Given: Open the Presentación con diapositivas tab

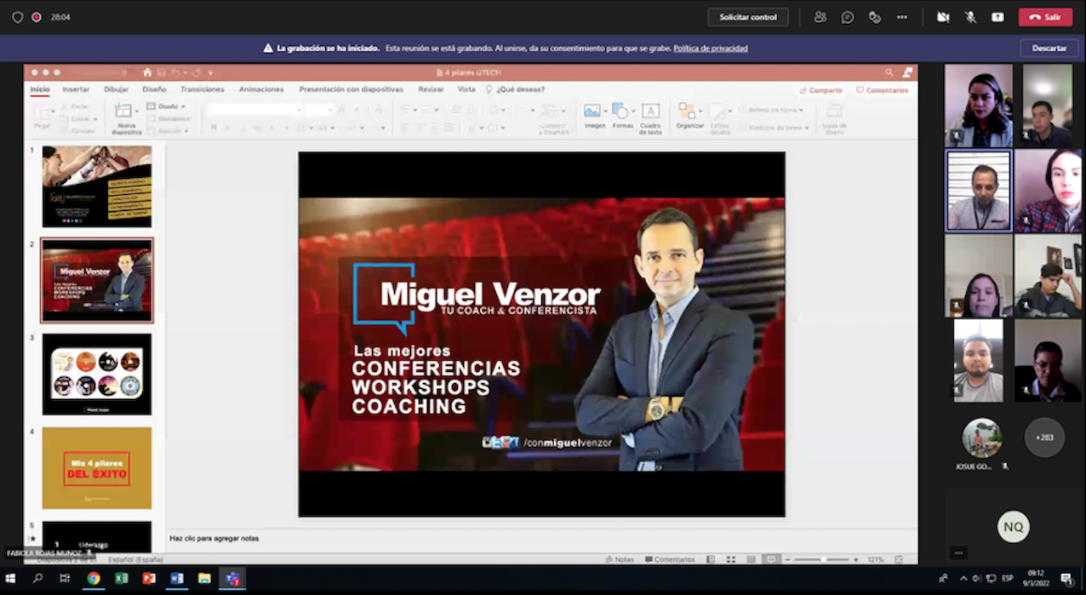Looking at the screenshot, I should coord(351,89).
